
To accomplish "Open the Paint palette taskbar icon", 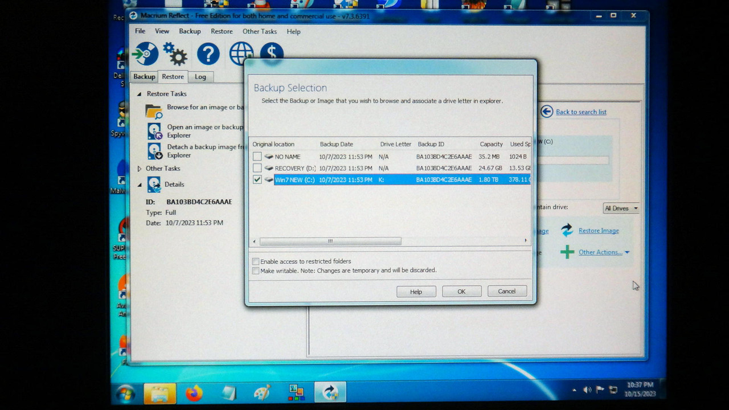I will pos(262,393).
